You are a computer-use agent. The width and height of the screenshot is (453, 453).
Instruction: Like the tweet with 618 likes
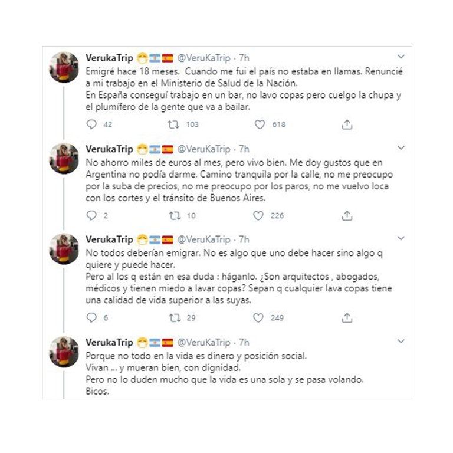[x=260, y=124]
